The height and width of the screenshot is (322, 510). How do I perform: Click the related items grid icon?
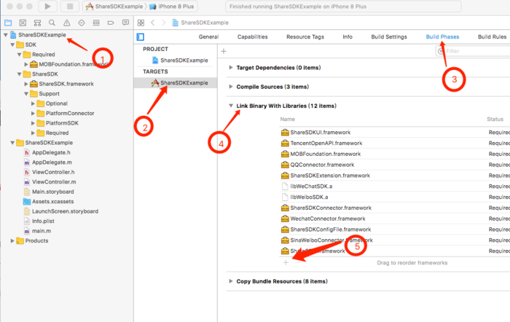(141, 23)
